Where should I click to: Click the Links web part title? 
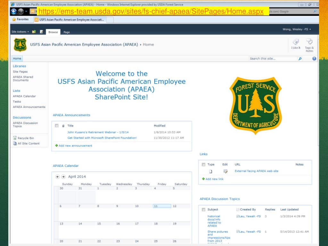coord(203,154)
